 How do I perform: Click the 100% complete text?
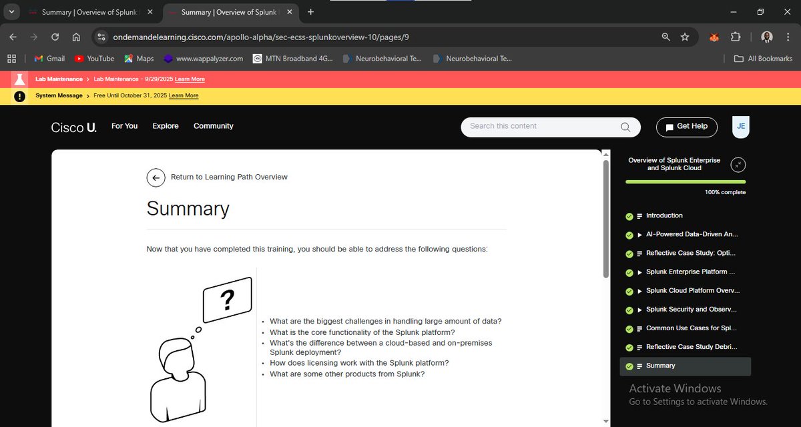point(725,193)
